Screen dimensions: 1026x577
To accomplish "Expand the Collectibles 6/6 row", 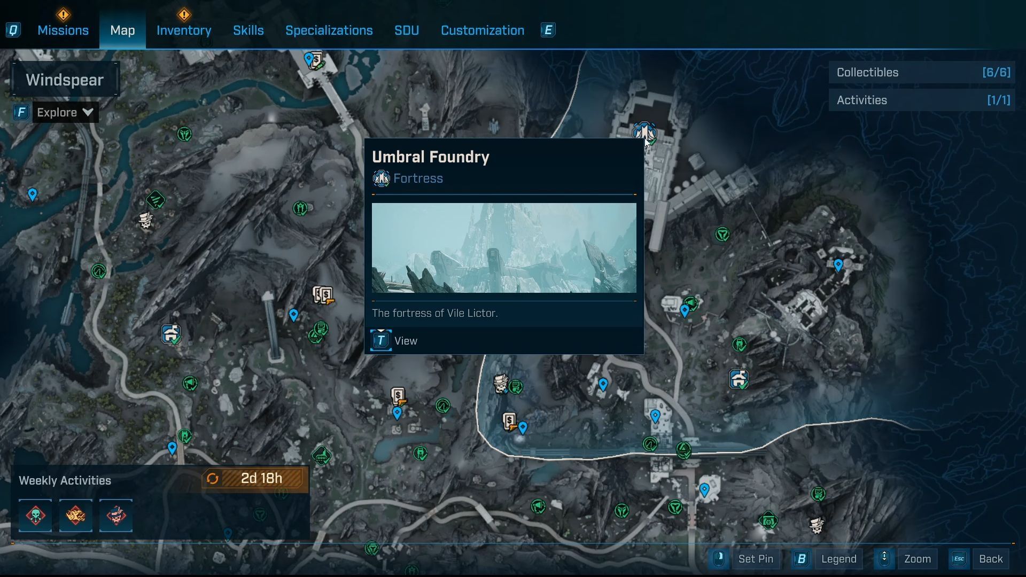I will pyautogui.click(x=922, y=73).
